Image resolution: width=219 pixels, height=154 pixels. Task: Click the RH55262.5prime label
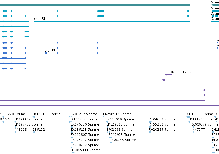[x=162, y=124]
